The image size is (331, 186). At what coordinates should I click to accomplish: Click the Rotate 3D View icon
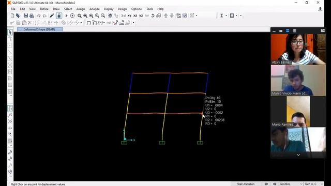tap(153, 16)
